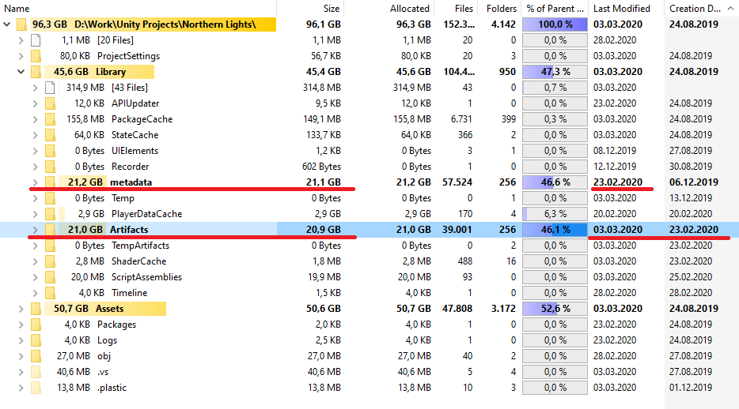Screen dimensions: 739x409
Task: Sort by the Size column header
Action: [332, 9]
